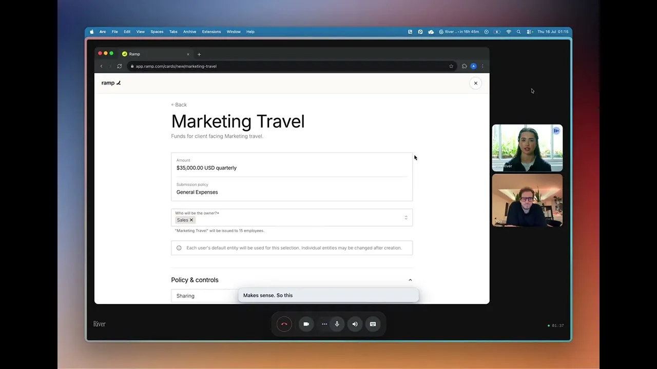Select the 'You' video tile
657x369 pixels.
pyautogui.click(x=527, y=200)
